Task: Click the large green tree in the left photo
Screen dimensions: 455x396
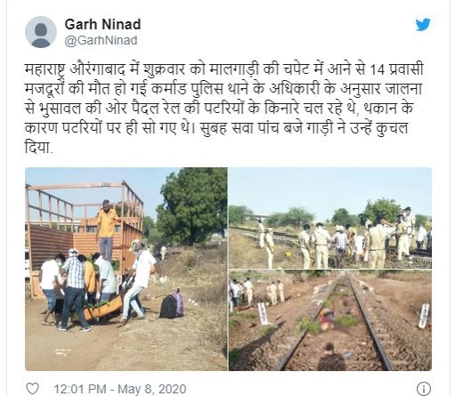Action: [191, 206]
